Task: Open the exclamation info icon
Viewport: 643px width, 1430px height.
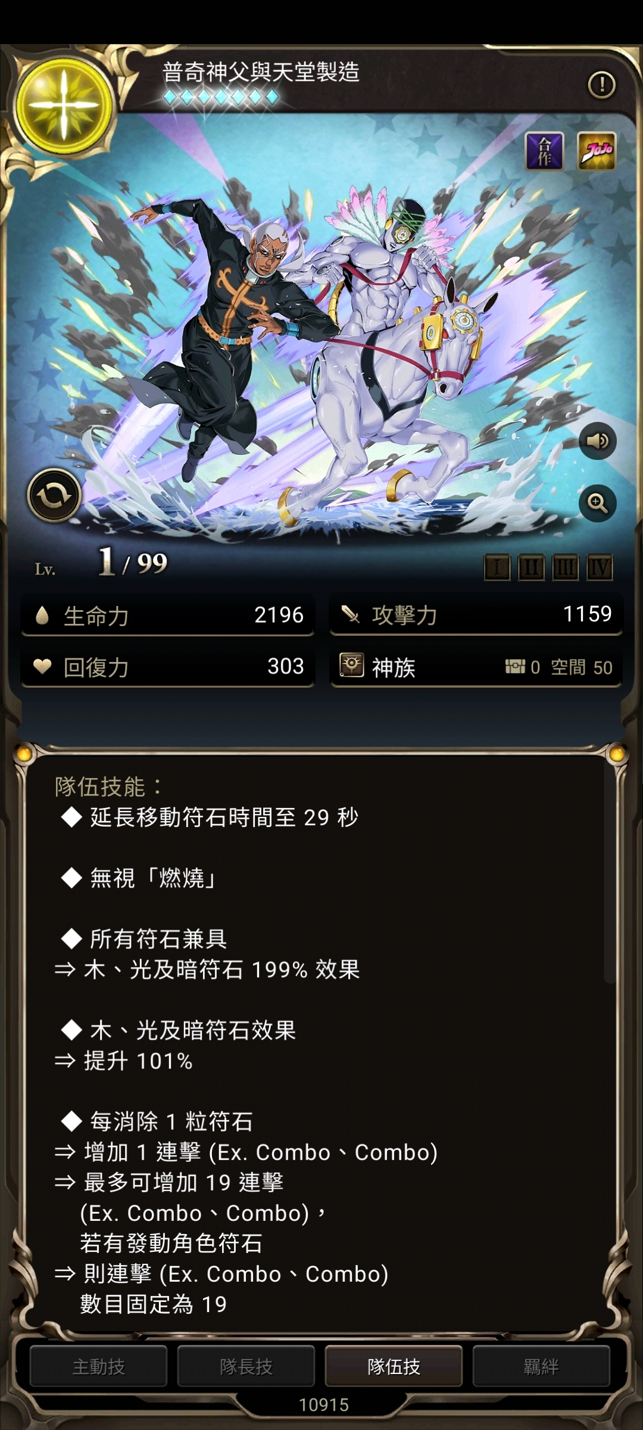Action: 601,85
